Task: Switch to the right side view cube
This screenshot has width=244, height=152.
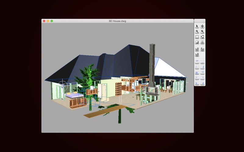Action: pos(202,67)
